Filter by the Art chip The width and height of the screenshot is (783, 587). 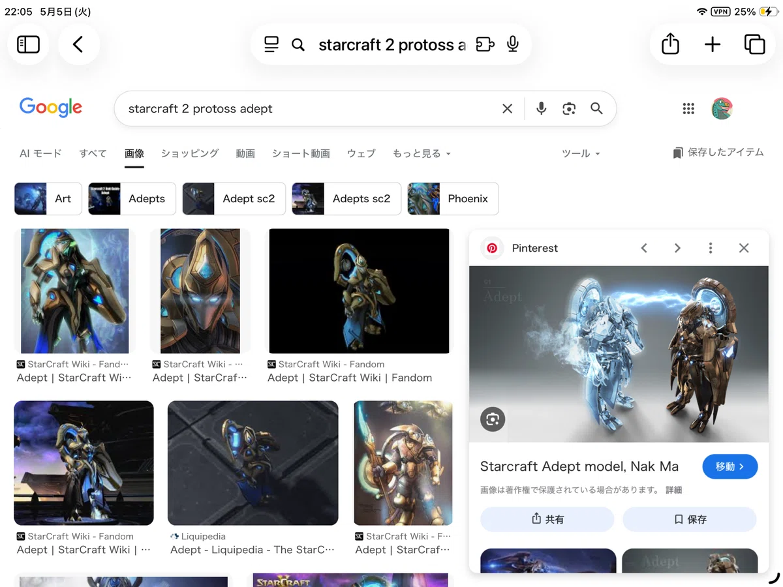pos(48,199)
